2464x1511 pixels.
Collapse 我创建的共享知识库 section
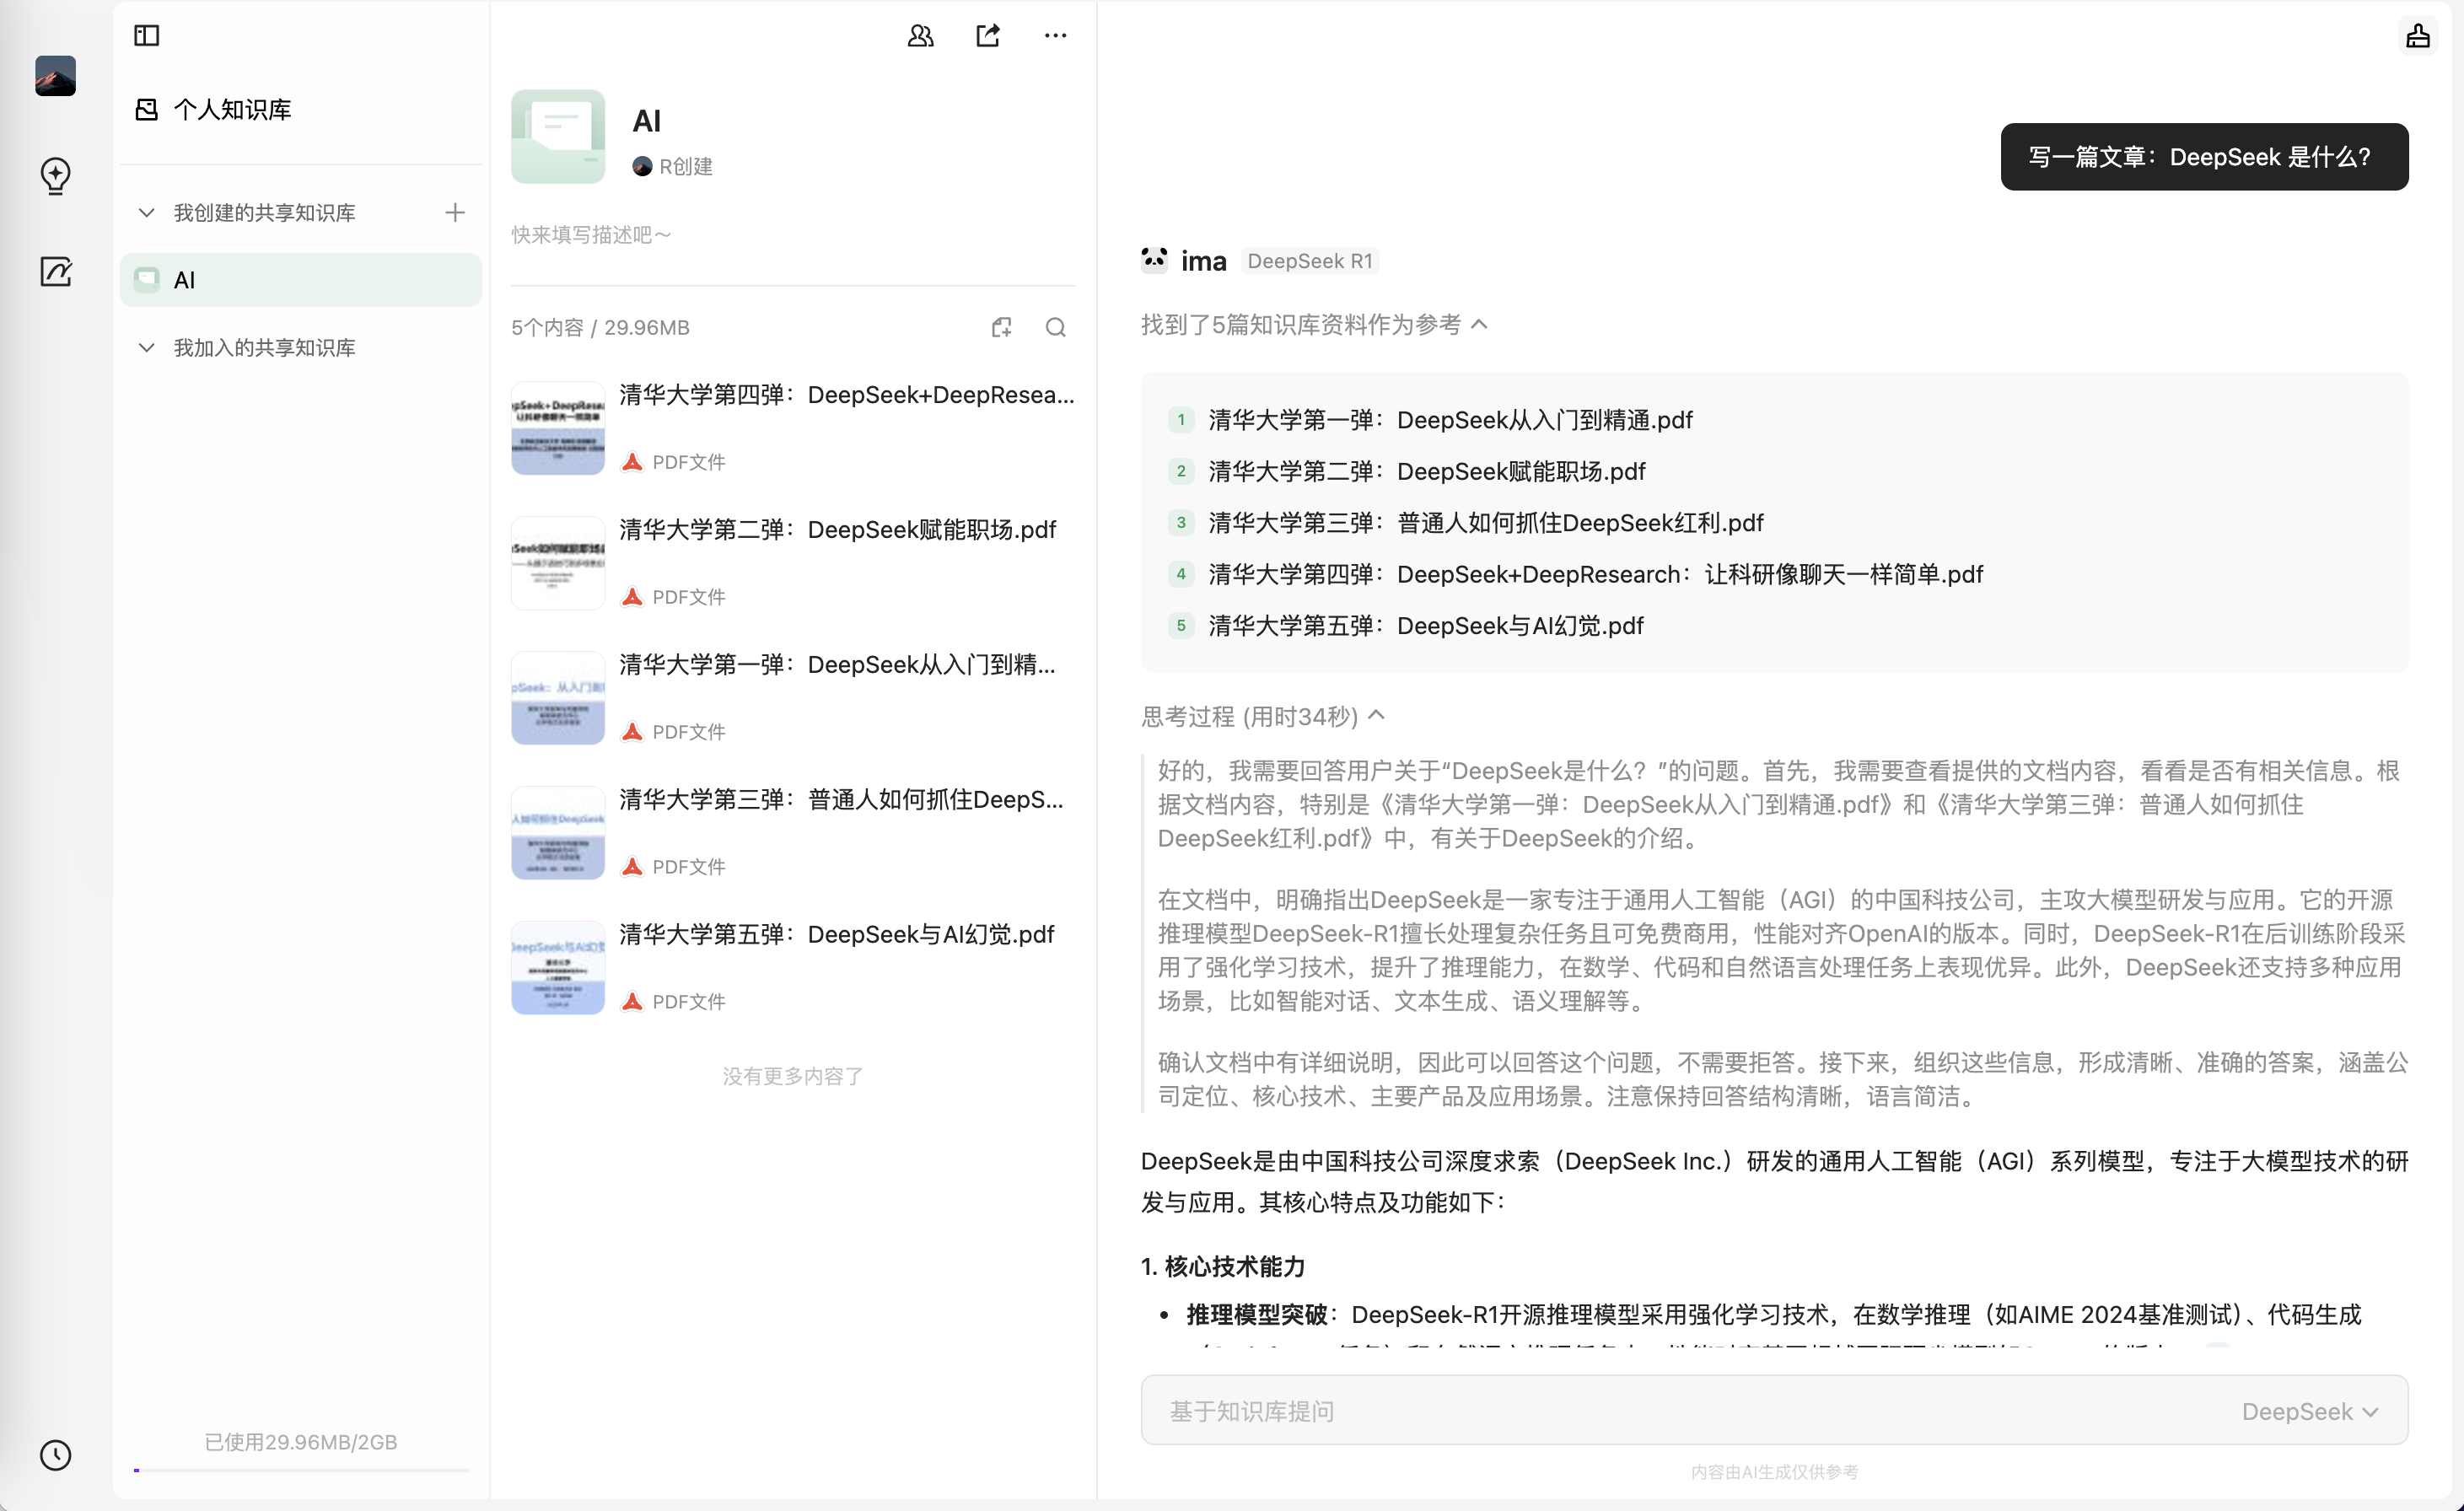[147, 213]
